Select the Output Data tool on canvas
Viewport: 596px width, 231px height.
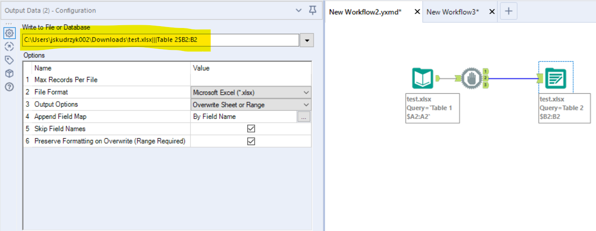pyautogui.click(x=555, y=78)
